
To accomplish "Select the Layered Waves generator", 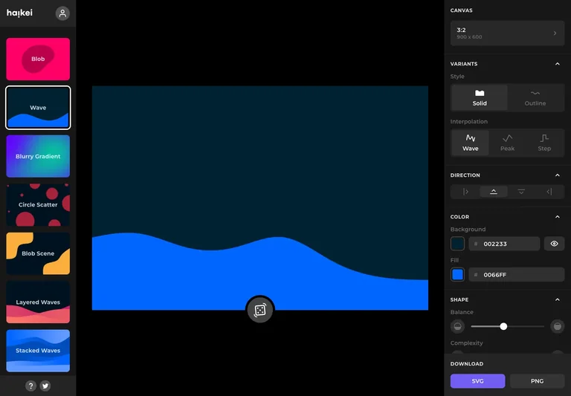I will point(38,302).
